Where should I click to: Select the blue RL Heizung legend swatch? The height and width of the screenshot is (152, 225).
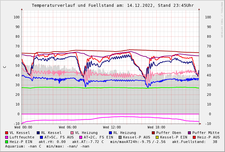110,133
